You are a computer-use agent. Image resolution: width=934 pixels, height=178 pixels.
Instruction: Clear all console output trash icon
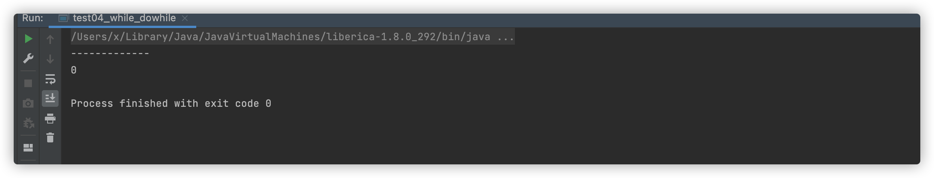tap(50, 137)
